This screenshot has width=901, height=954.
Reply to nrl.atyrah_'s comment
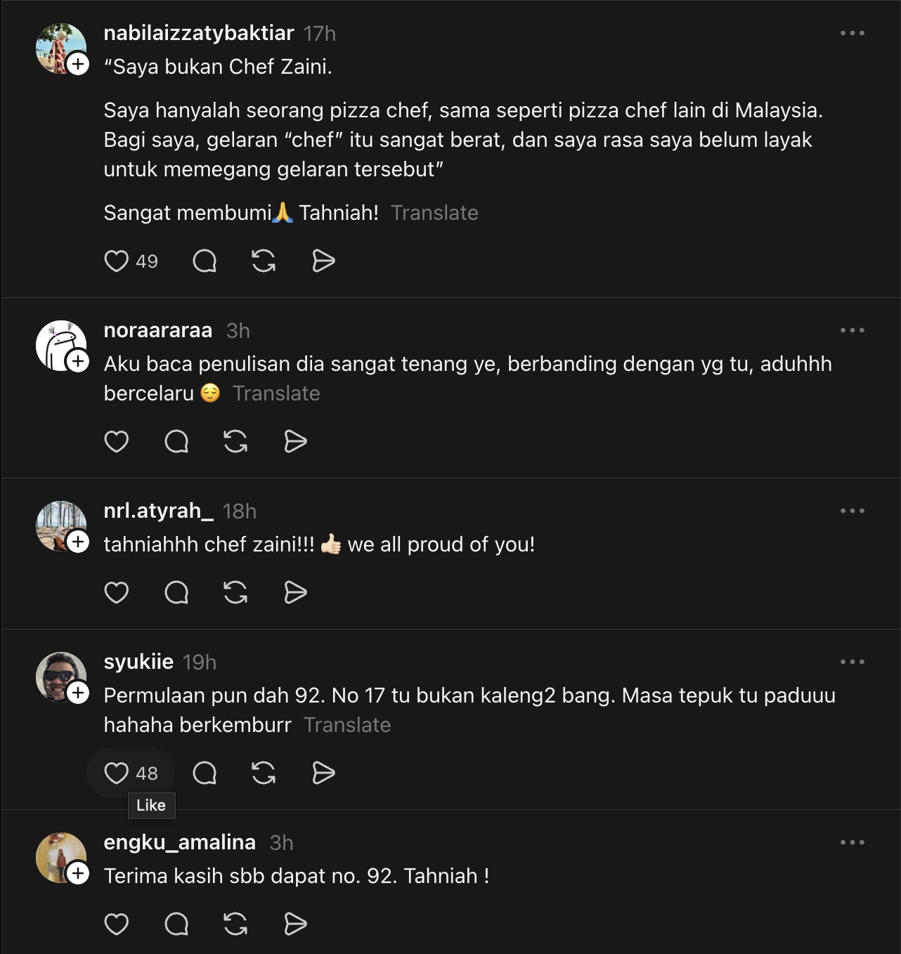pyautogui.click(x=176, y=593)
